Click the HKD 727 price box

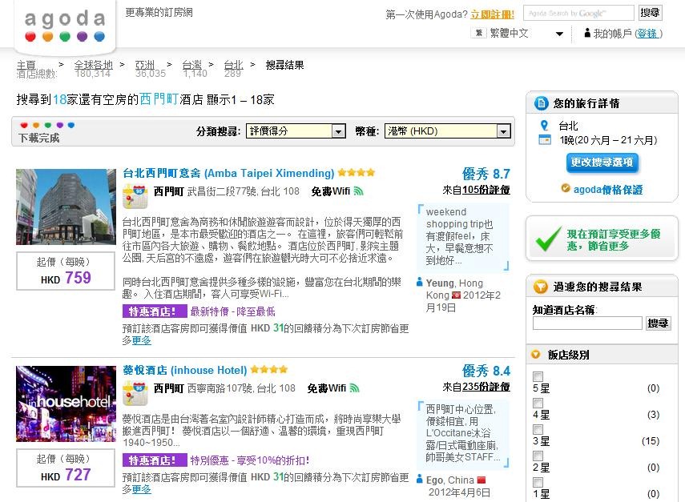[66, 468]
